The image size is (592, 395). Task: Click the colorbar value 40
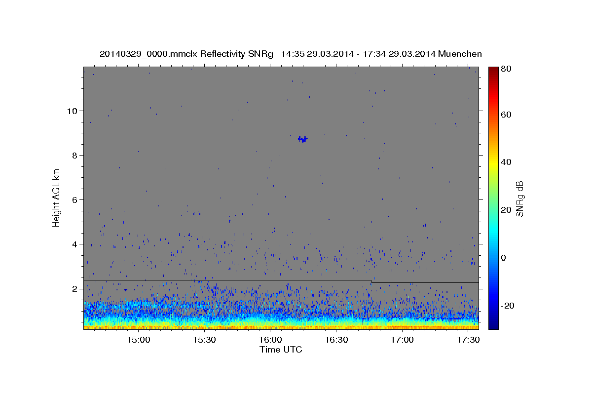click(506, 162)
